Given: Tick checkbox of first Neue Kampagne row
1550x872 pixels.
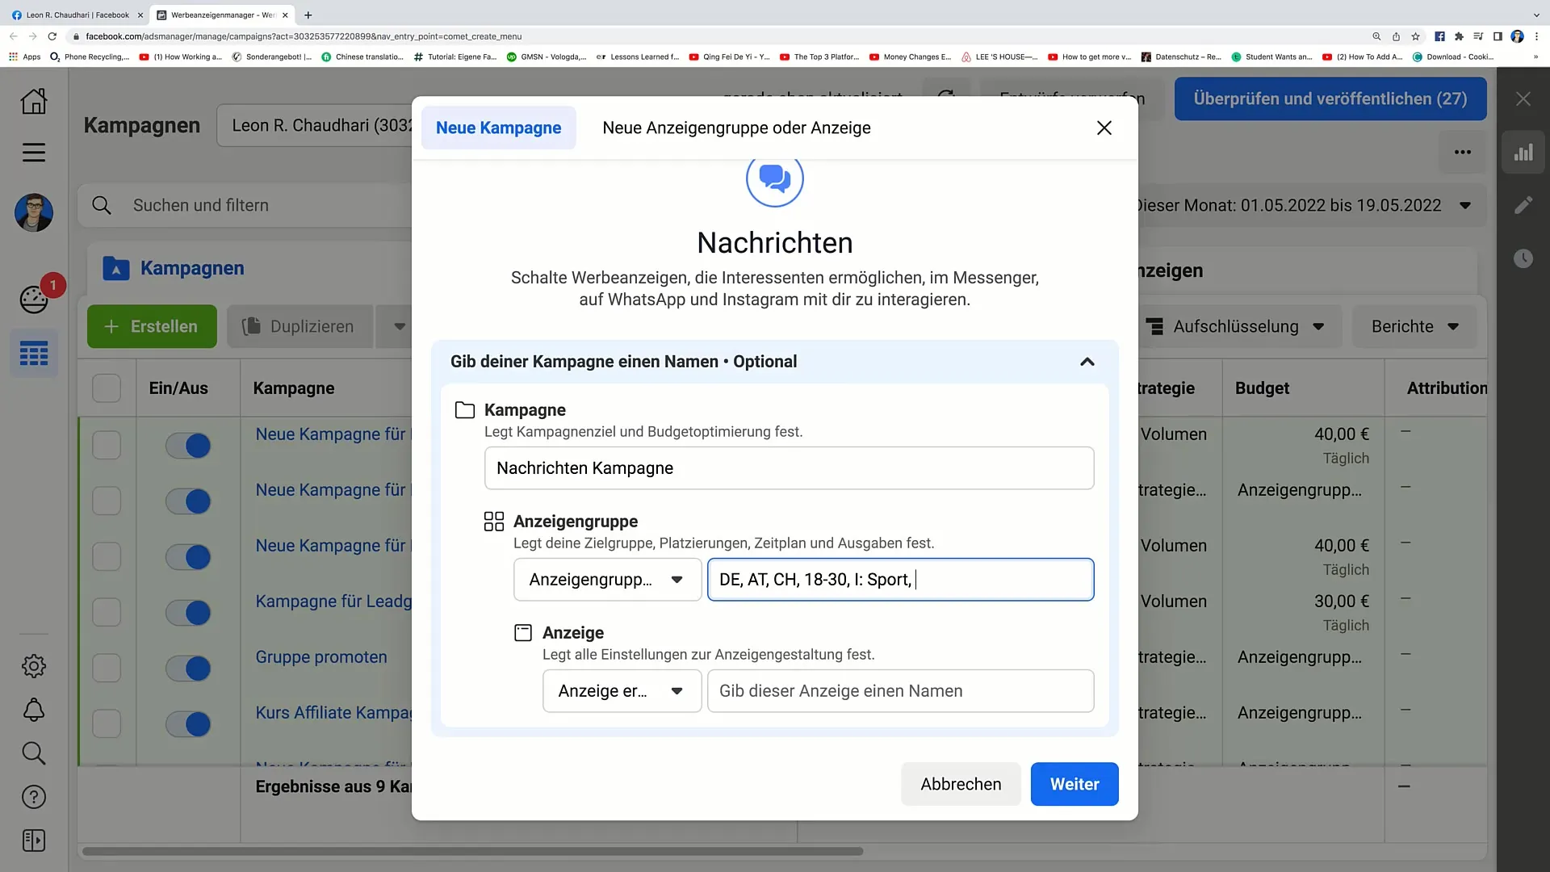Looking at the screenshot, I should click(x=107, y=445).
